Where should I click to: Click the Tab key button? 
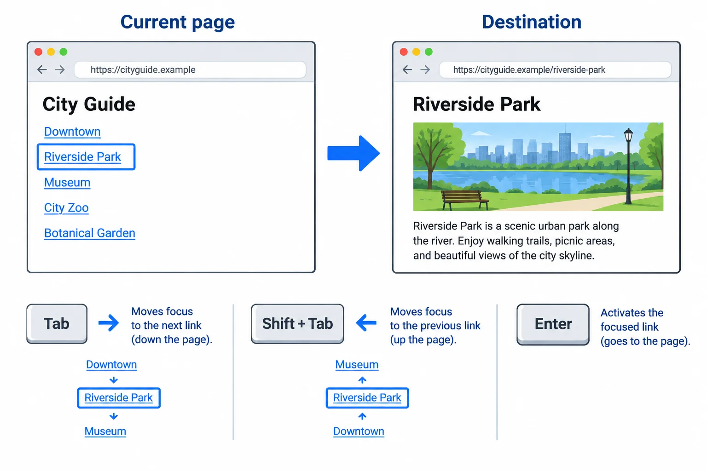tap(57, 324)
